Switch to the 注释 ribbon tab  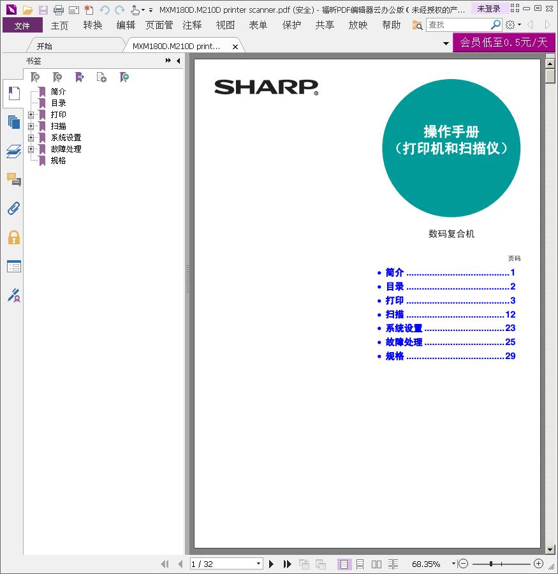point(192,26)
